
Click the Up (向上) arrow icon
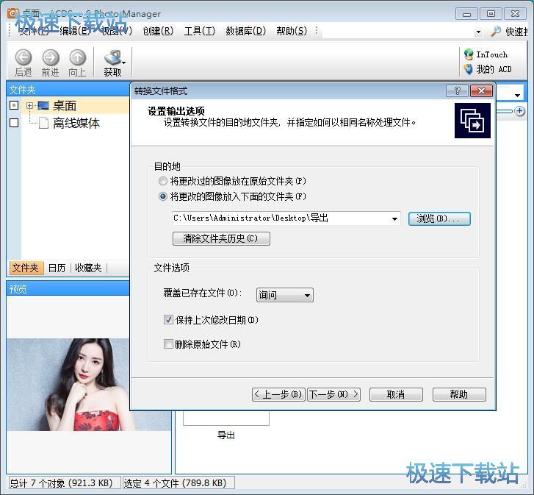[x=77, y=57]
